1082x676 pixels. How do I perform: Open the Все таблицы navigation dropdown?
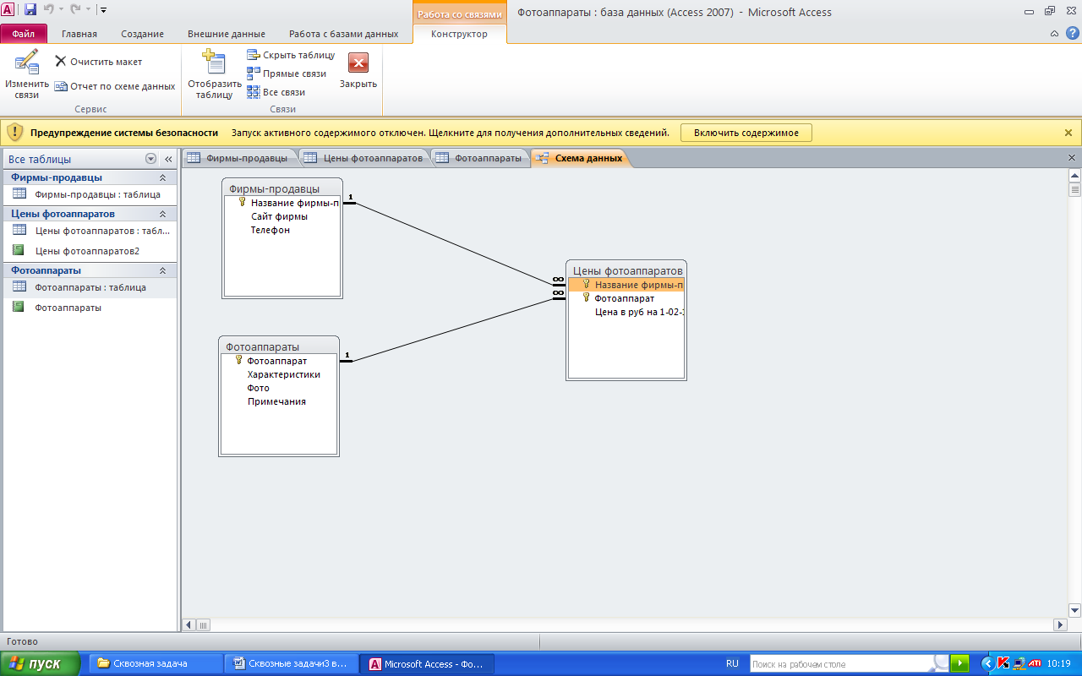tap(150, 159)
